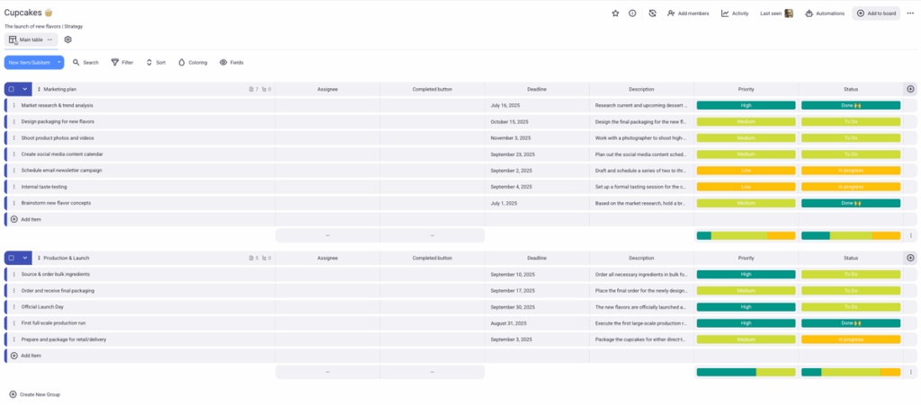Open the three-dot more options menu
Image resolution: width=921 pixels, height=405 pixels.
click(910, 13)
